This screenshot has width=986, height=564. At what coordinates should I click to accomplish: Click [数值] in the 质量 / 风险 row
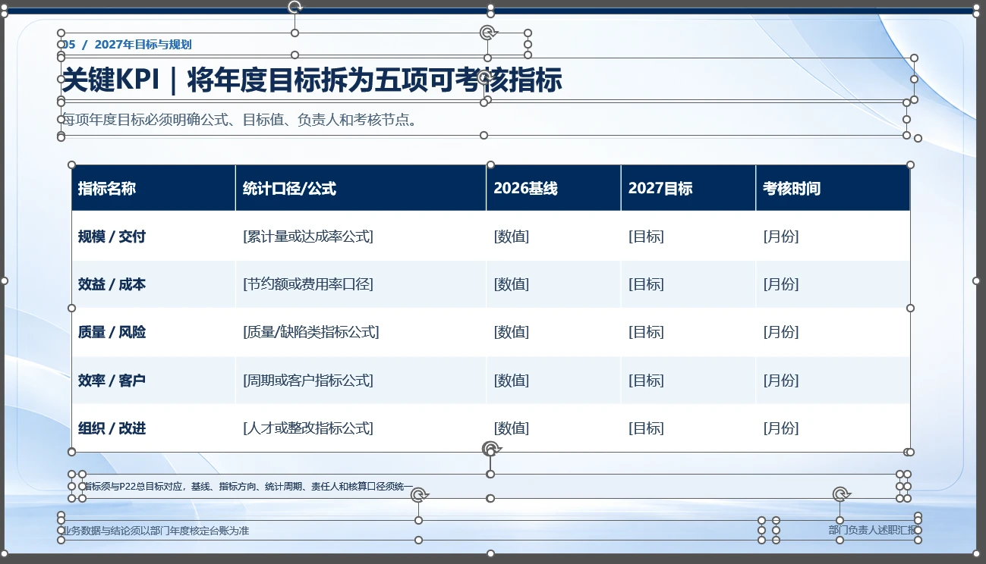click(x=512, y=332)
